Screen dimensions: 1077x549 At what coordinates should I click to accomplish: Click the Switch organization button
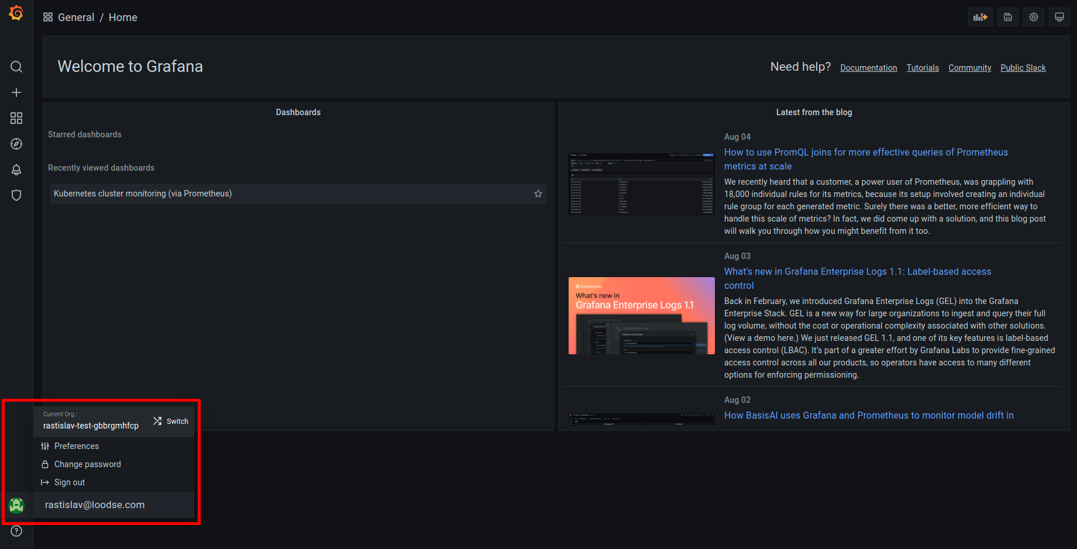(x=170, y=420)
